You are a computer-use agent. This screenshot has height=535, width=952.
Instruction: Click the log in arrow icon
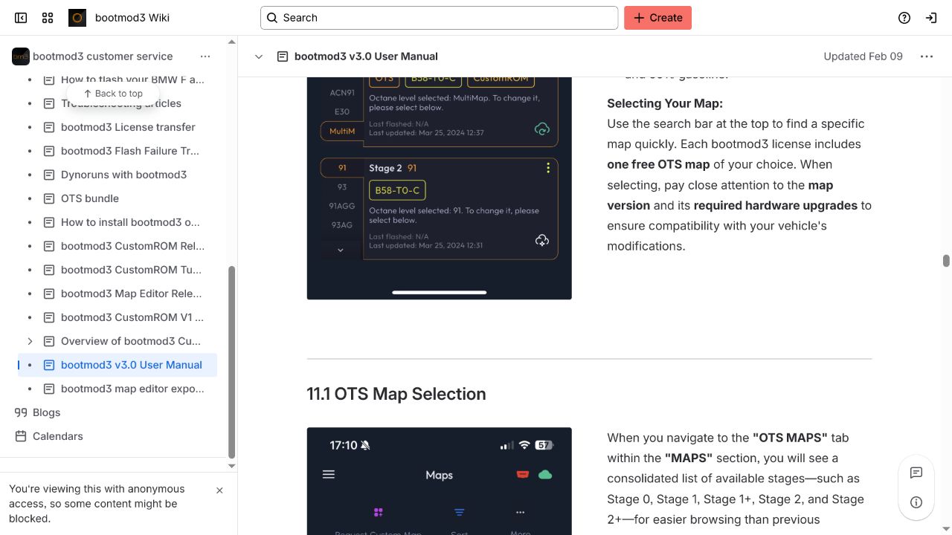pos(931,18)
